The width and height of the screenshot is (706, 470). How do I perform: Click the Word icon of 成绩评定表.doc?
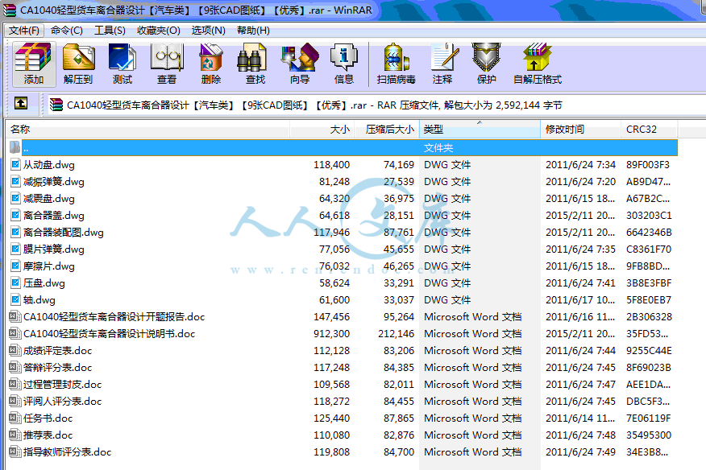coord(15,350)
